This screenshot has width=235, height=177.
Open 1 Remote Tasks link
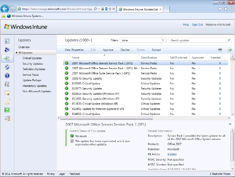[220, 174]
